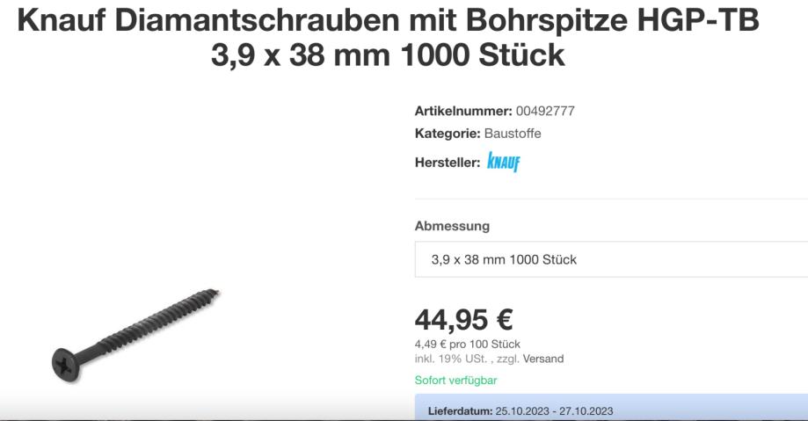Open the Baustoffe category link
Viewport: 808px width, 421px height.
click(x=513, y=134)
